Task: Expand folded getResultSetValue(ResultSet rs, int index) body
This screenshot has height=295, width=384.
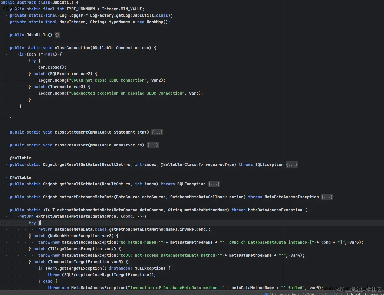Action: 214,184
